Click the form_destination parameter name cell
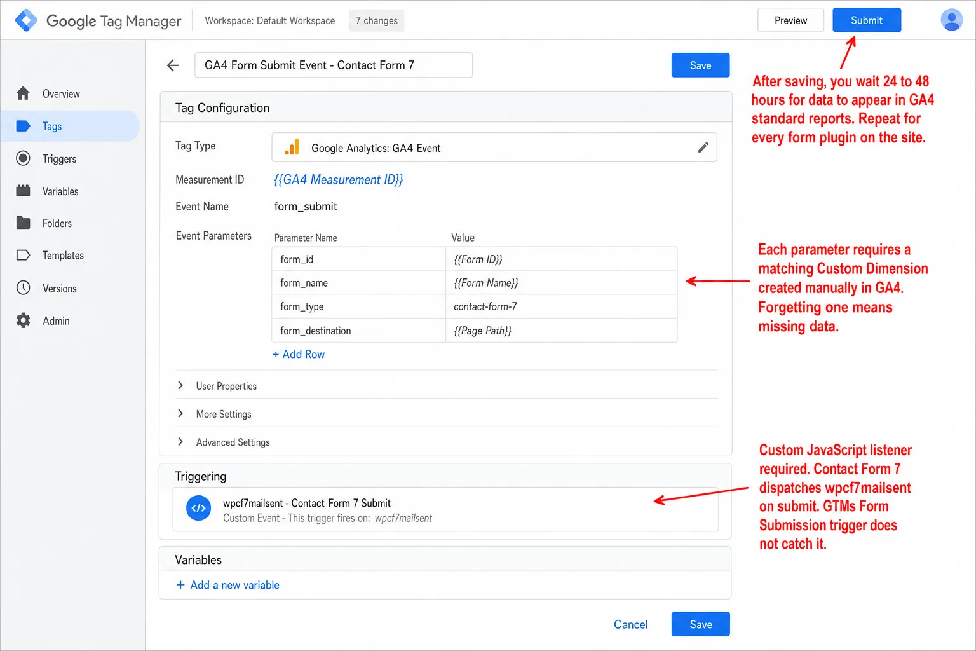Viewport: 976px width, 651px height. pos(359,331)
